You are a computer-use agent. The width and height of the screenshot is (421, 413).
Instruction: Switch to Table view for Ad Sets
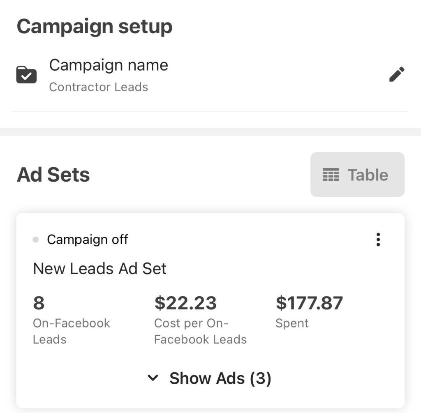[x=357, y=174]
